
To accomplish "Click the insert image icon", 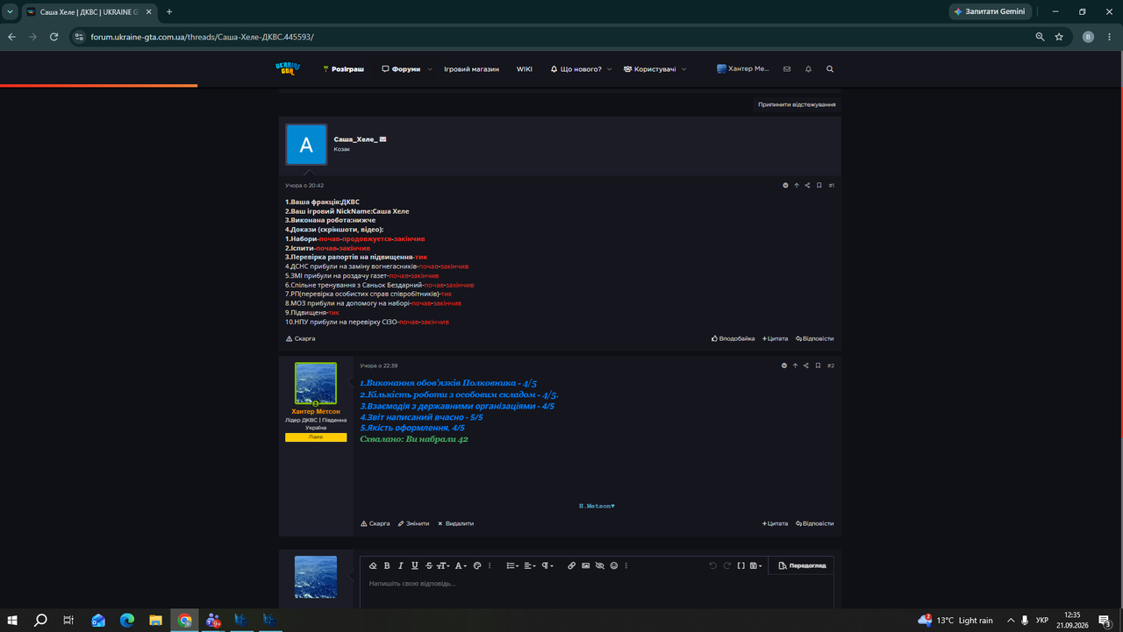I will pyautogui.click(x=586, y=565).
